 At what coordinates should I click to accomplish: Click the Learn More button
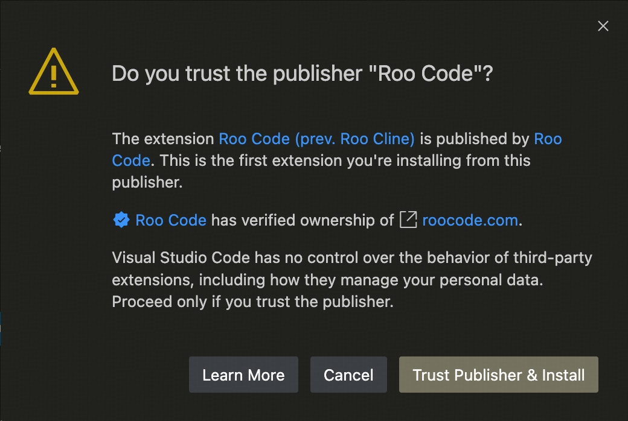pyautogui.click(x=243, y=375)
